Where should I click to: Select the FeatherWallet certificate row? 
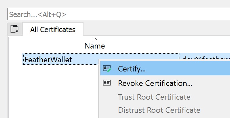60,59
